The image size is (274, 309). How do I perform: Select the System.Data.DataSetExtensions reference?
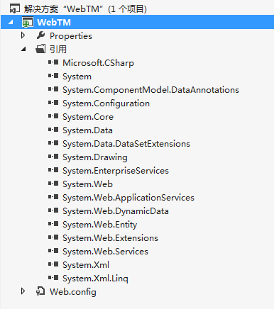(126, 144)
